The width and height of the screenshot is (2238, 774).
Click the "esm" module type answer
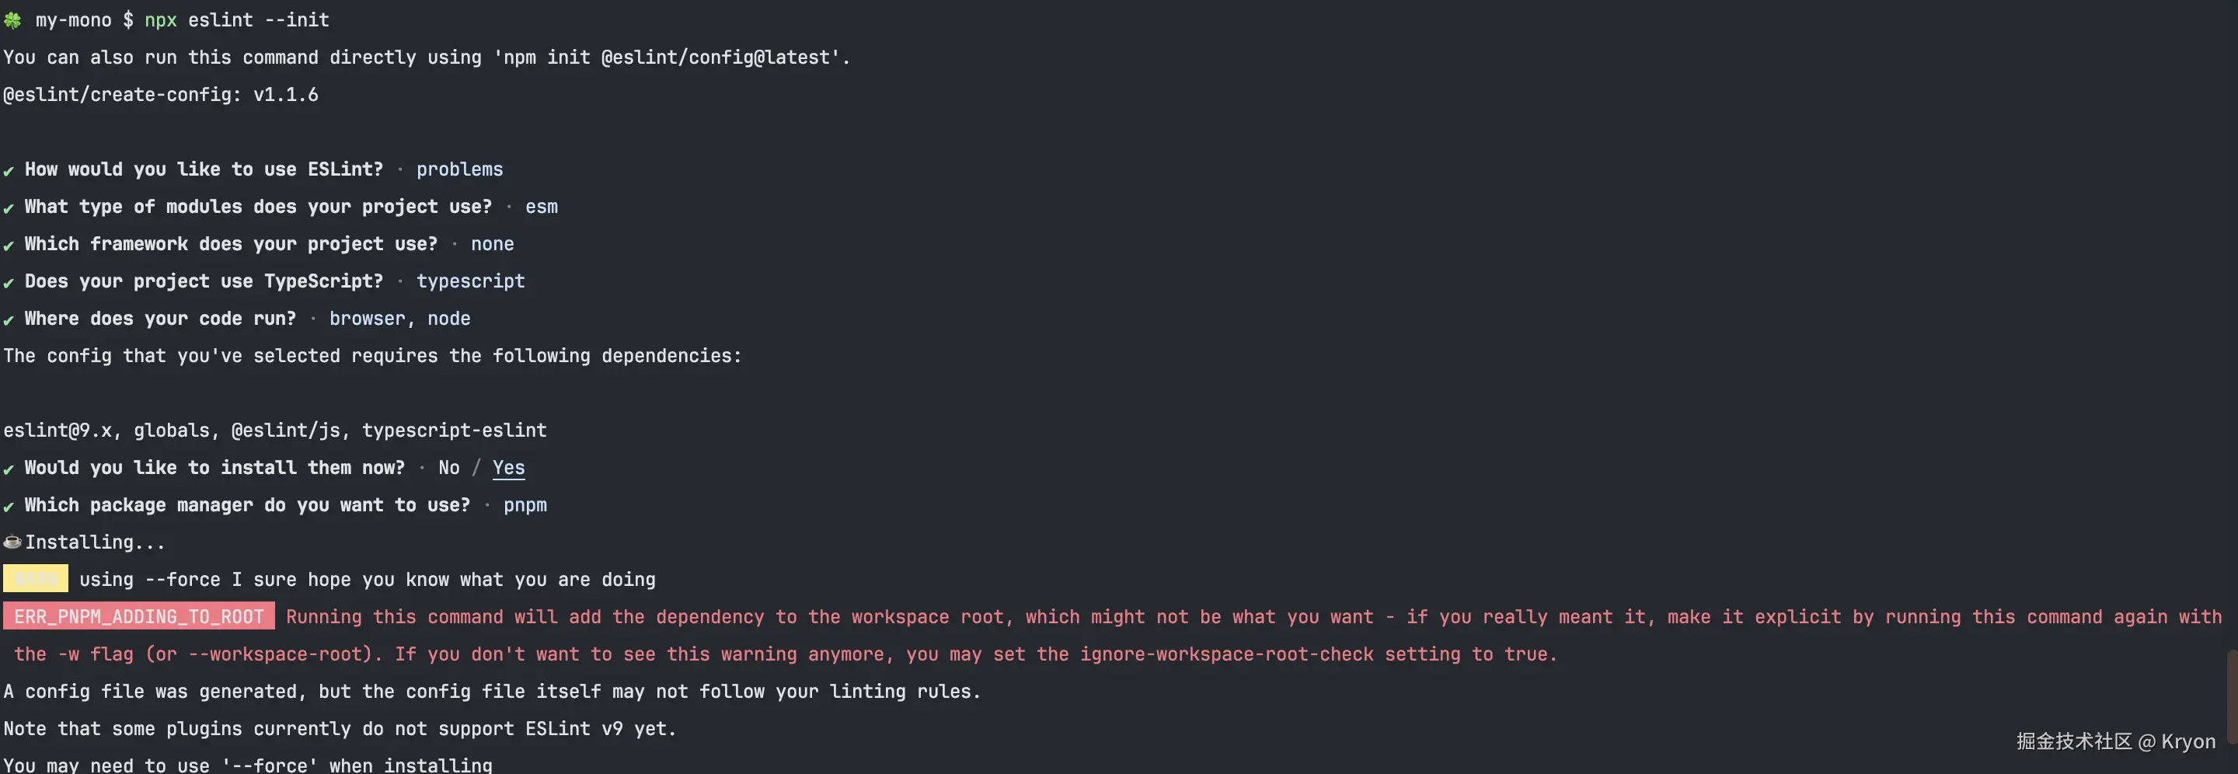[x=542, y=207]
